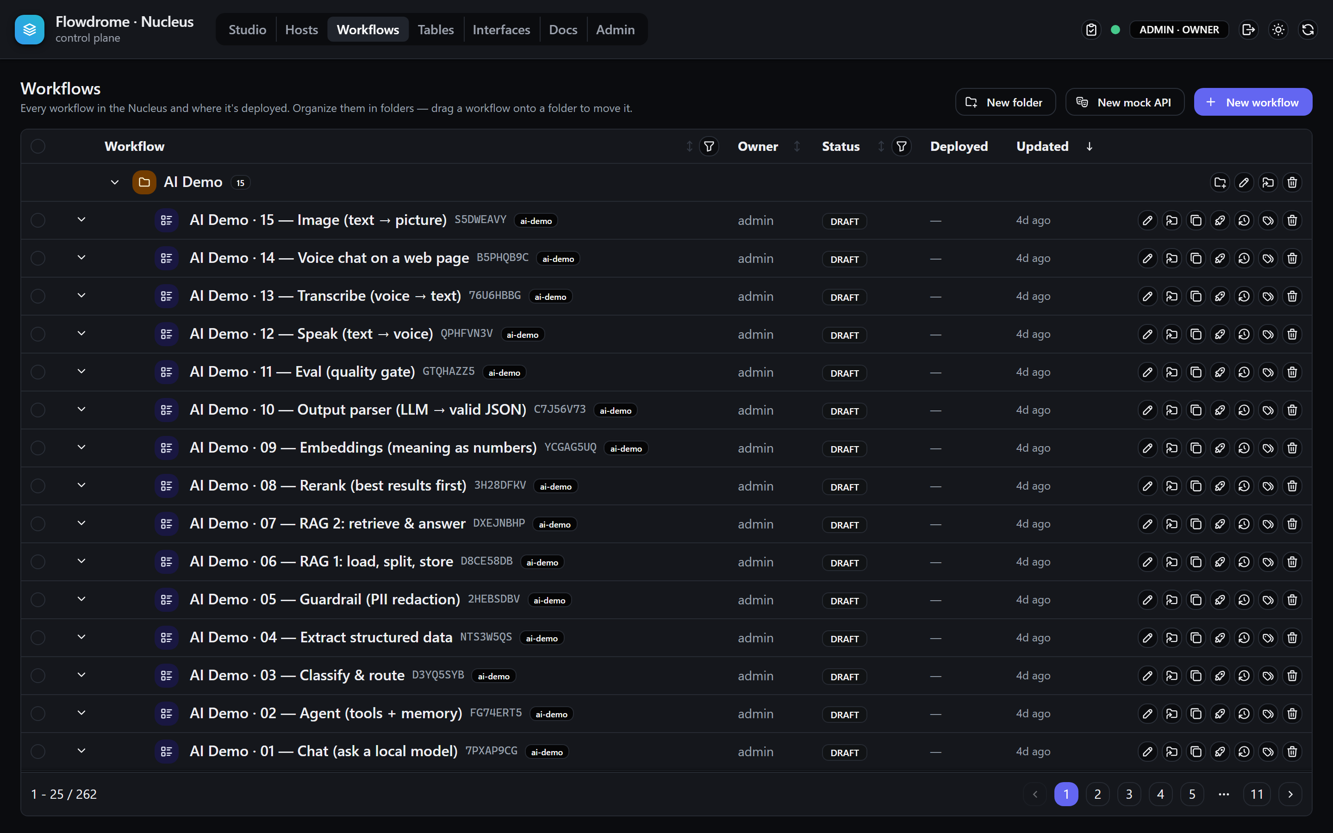
Task: Edit tags on AI Demo 04 Extract row
Action: (x=1268, y=638)
